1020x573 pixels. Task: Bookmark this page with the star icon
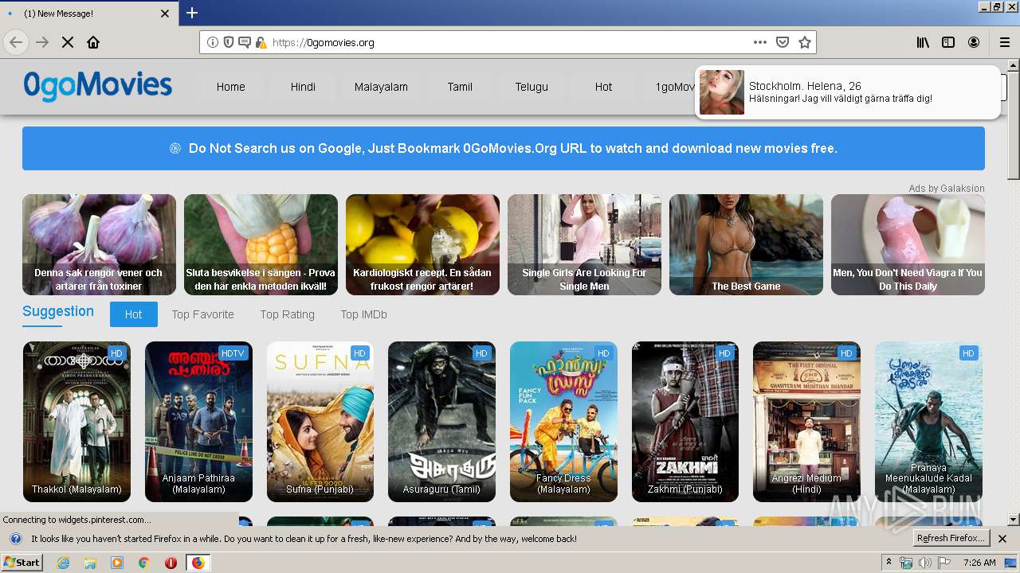pyautogui.click(x=805, y=42)
